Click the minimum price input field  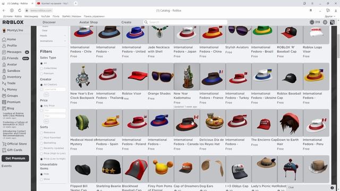(x=55, y=110)
